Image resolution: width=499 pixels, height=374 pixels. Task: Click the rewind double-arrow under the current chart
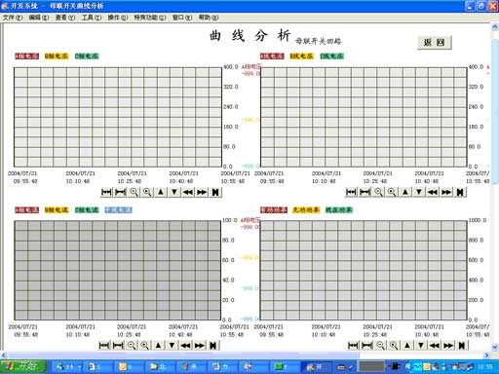[x=186, y=346]
